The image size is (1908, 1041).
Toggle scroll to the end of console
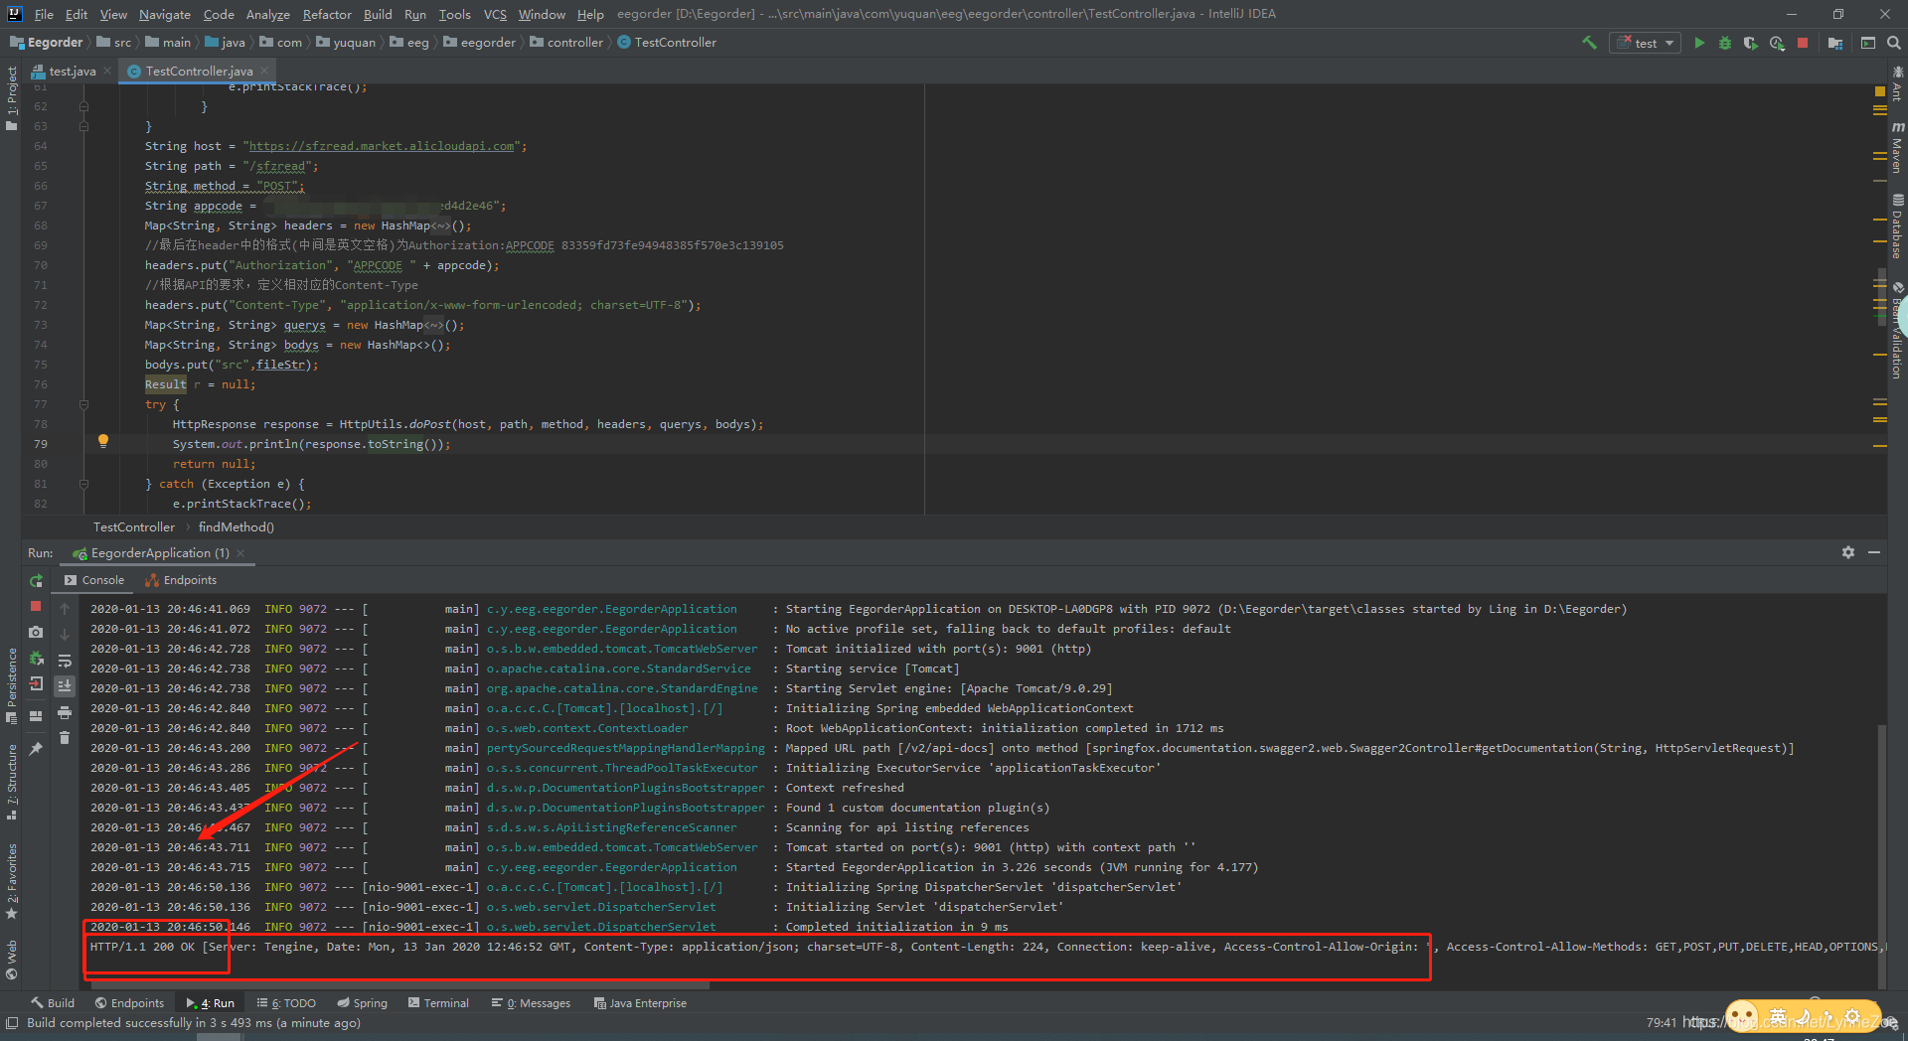[x=65, y=686]
